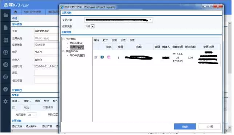Expand the 新建 dropdown in ECR单 toolbar

[x=19, y=101]
